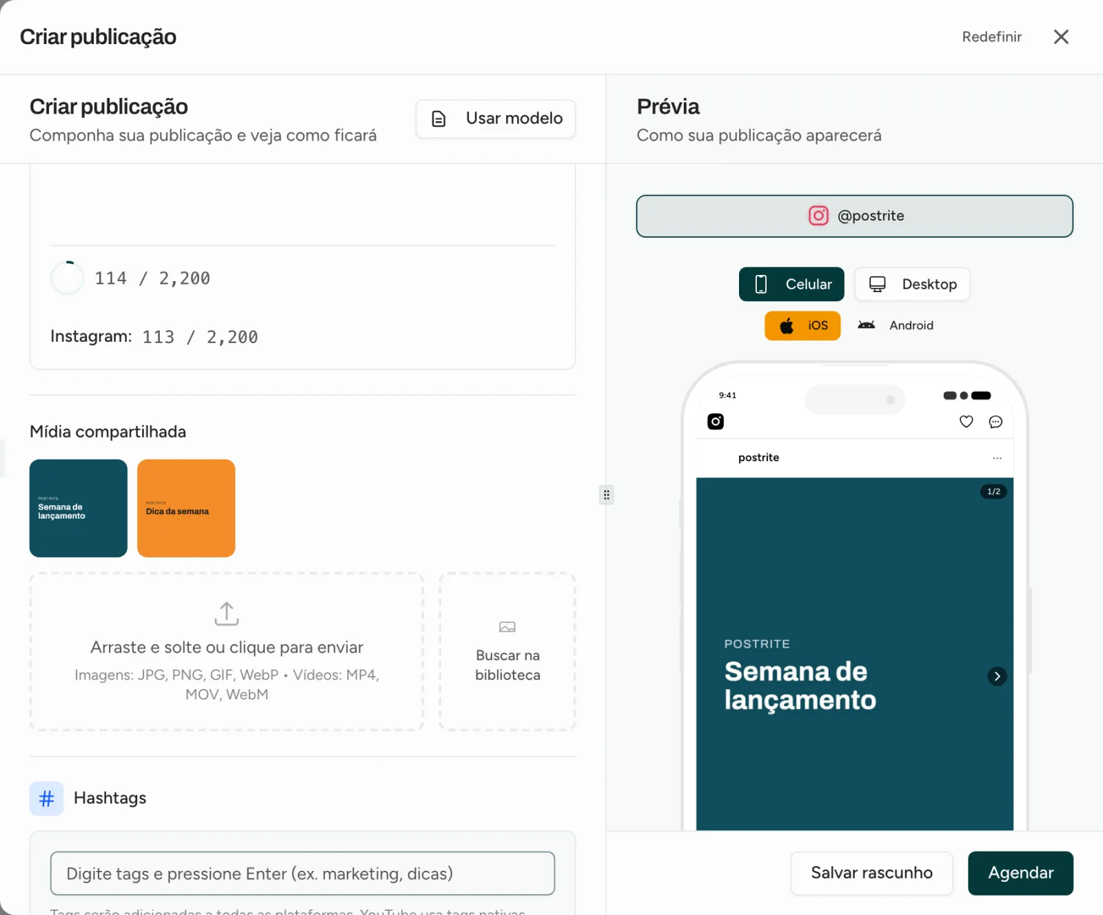Click the panel divider grip handle
This screenshot has height=915, width=1103.
(x=607, y=495)
